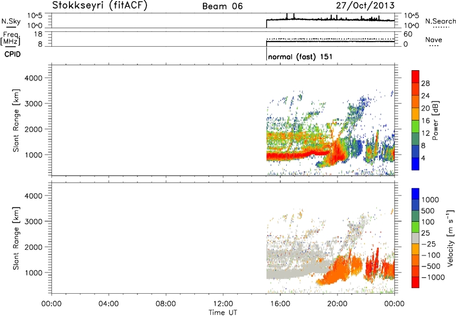Click the 'Power [dB]' color bar label
Image resolution: width=456 pixels, height=316 pixels.
(x=435, y=120)
